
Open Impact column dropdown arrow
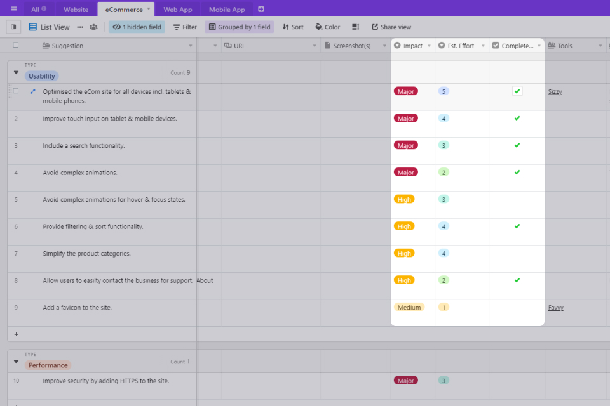pyautogui.click(x=429, y=46)
